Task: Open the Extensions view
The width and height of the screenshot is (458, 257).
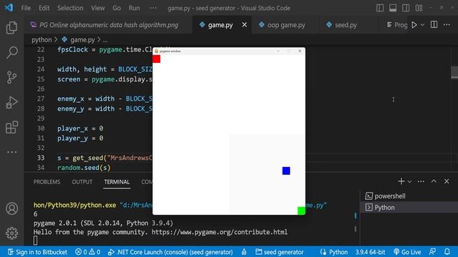Action: click(11, 127)
